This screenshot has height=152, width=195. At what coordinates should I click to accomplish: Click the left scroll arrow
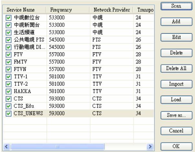[x=6, y=147]
